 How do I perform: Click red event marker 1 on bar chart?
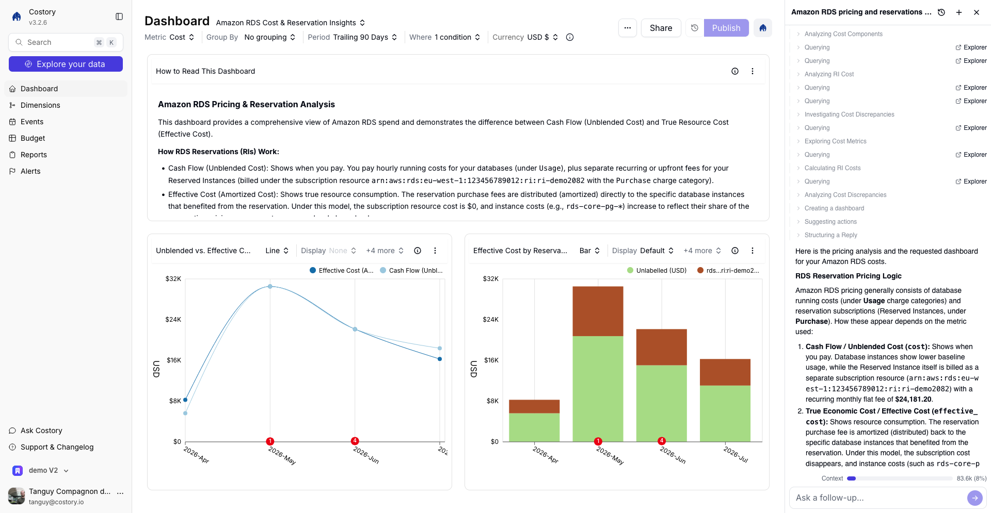[x=598, y=441]
